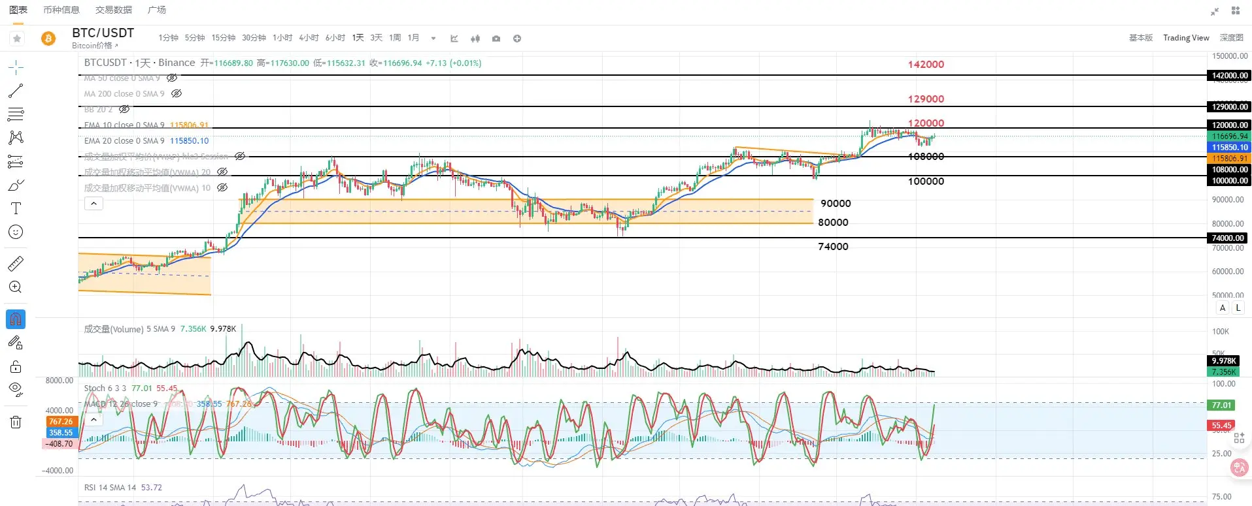The height and width of the screenshot is (506, 1252).
Task: Switch to the 交易数据 tab
Action: click(113, 10)
